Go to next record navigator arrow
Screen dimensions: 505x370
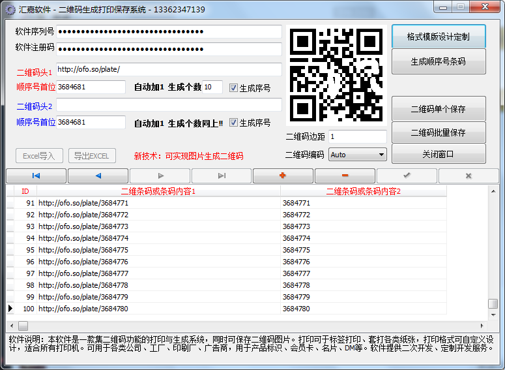click(x=160, y=176)
